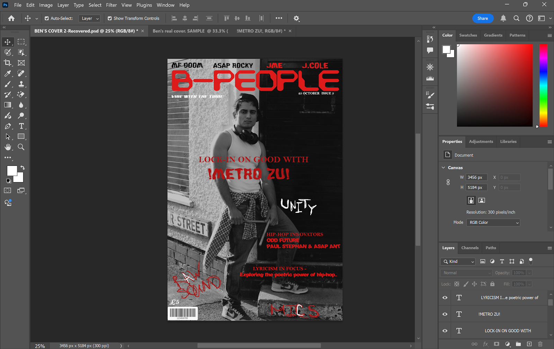Open notifications bell
This screenshot has width=554, height=349.
click(503, 18)
